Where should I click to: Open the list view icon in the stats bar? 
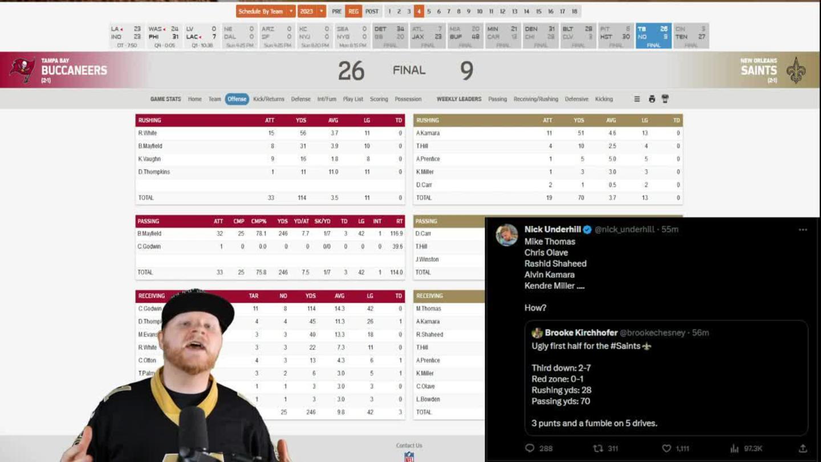[637, 99]
